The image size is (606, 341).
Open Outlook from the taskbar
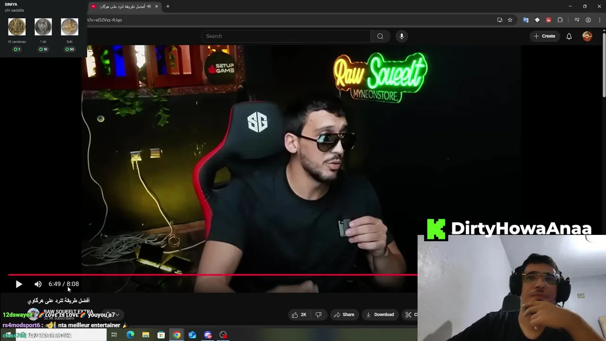point(192,335)
